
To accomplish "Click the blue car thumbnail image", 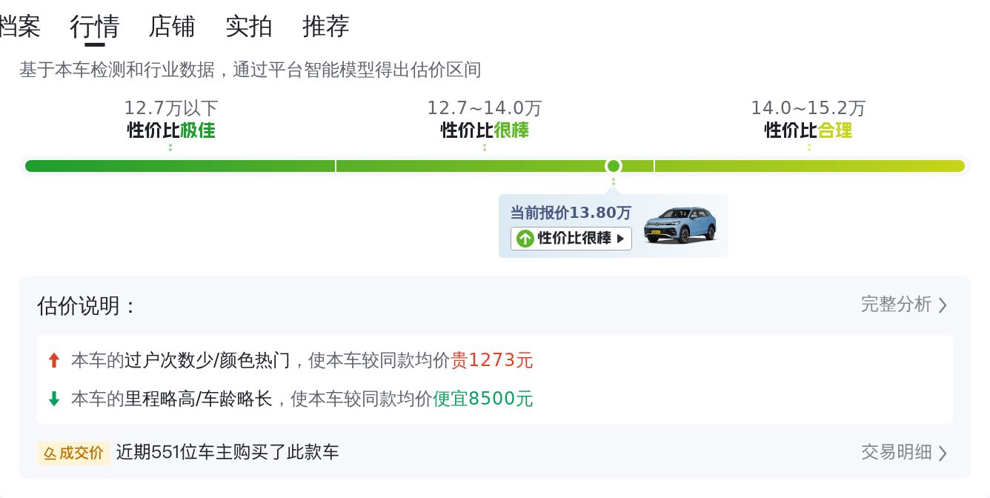I will pyautogui.click(x=680, y=225).
